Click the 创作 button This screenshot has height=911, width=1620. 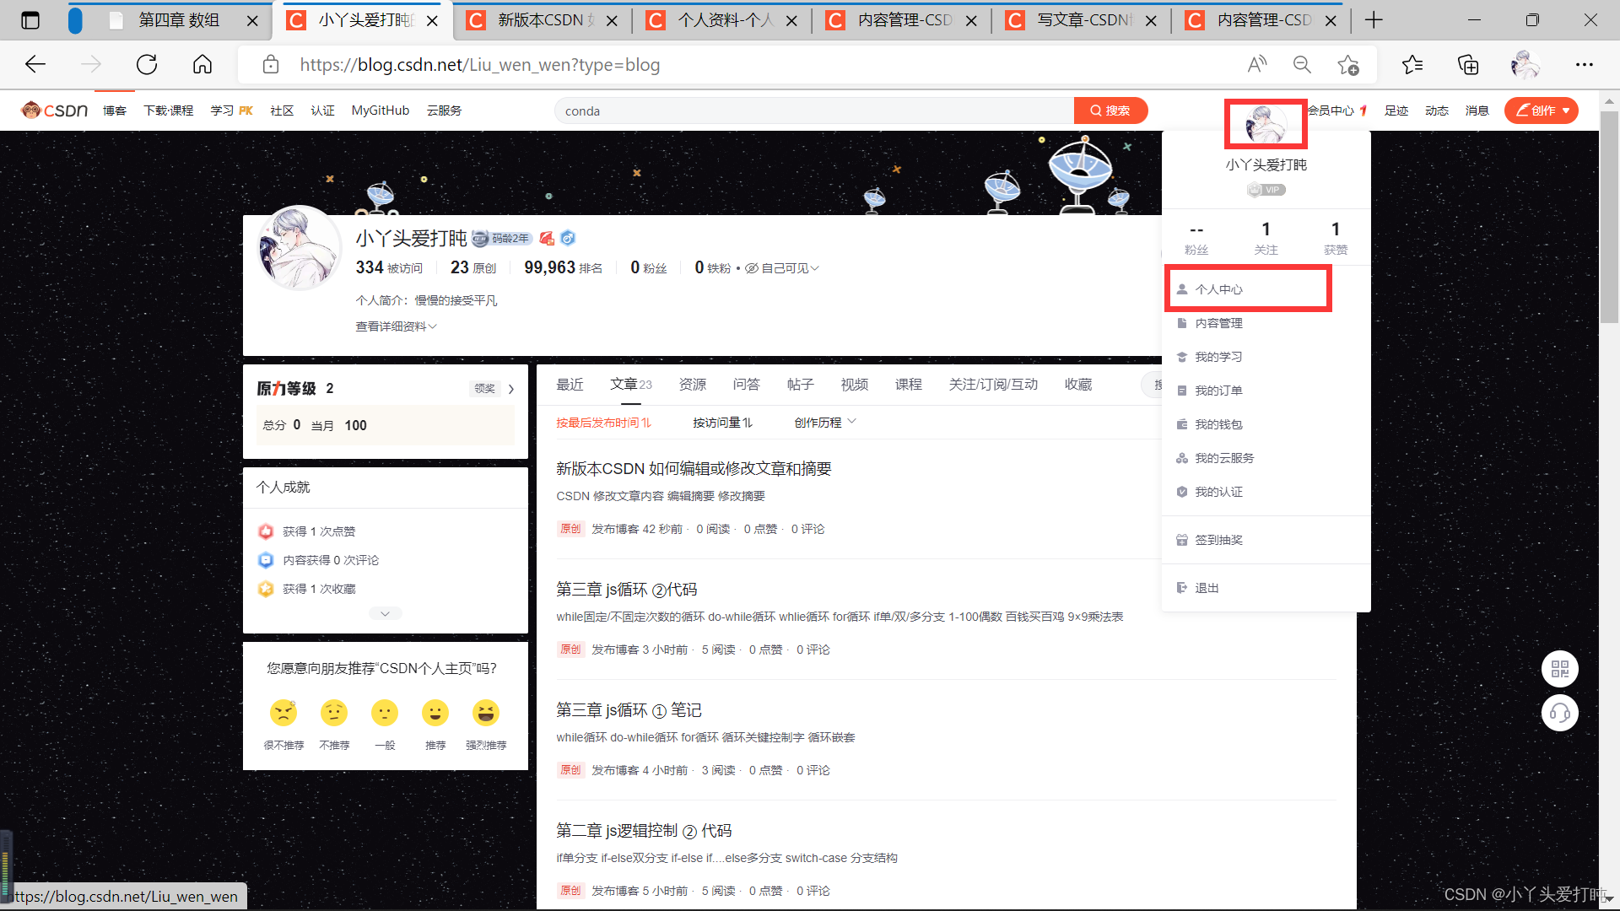coord(1541,111)
